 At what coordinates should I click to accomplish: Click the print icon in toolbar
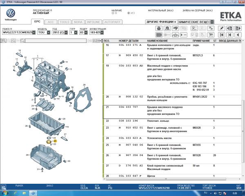point(159,29)
